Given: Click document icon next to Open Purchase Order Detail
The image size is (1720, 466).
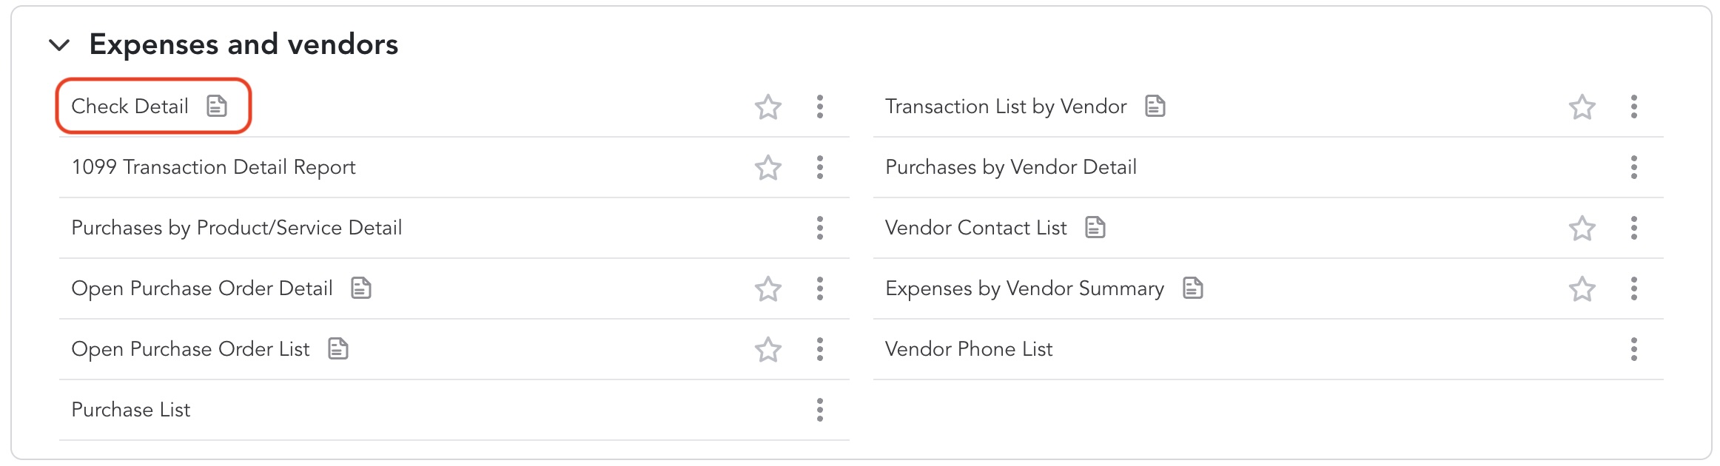Looking at the screenshot, I should (x=361, y=288).
